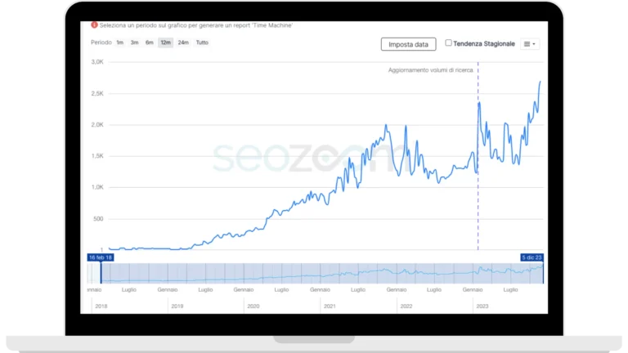This screenshot has height=353, width=628.
Task: Choose the 6m period range
Action: pyautogui.click(x=150, y=42)
